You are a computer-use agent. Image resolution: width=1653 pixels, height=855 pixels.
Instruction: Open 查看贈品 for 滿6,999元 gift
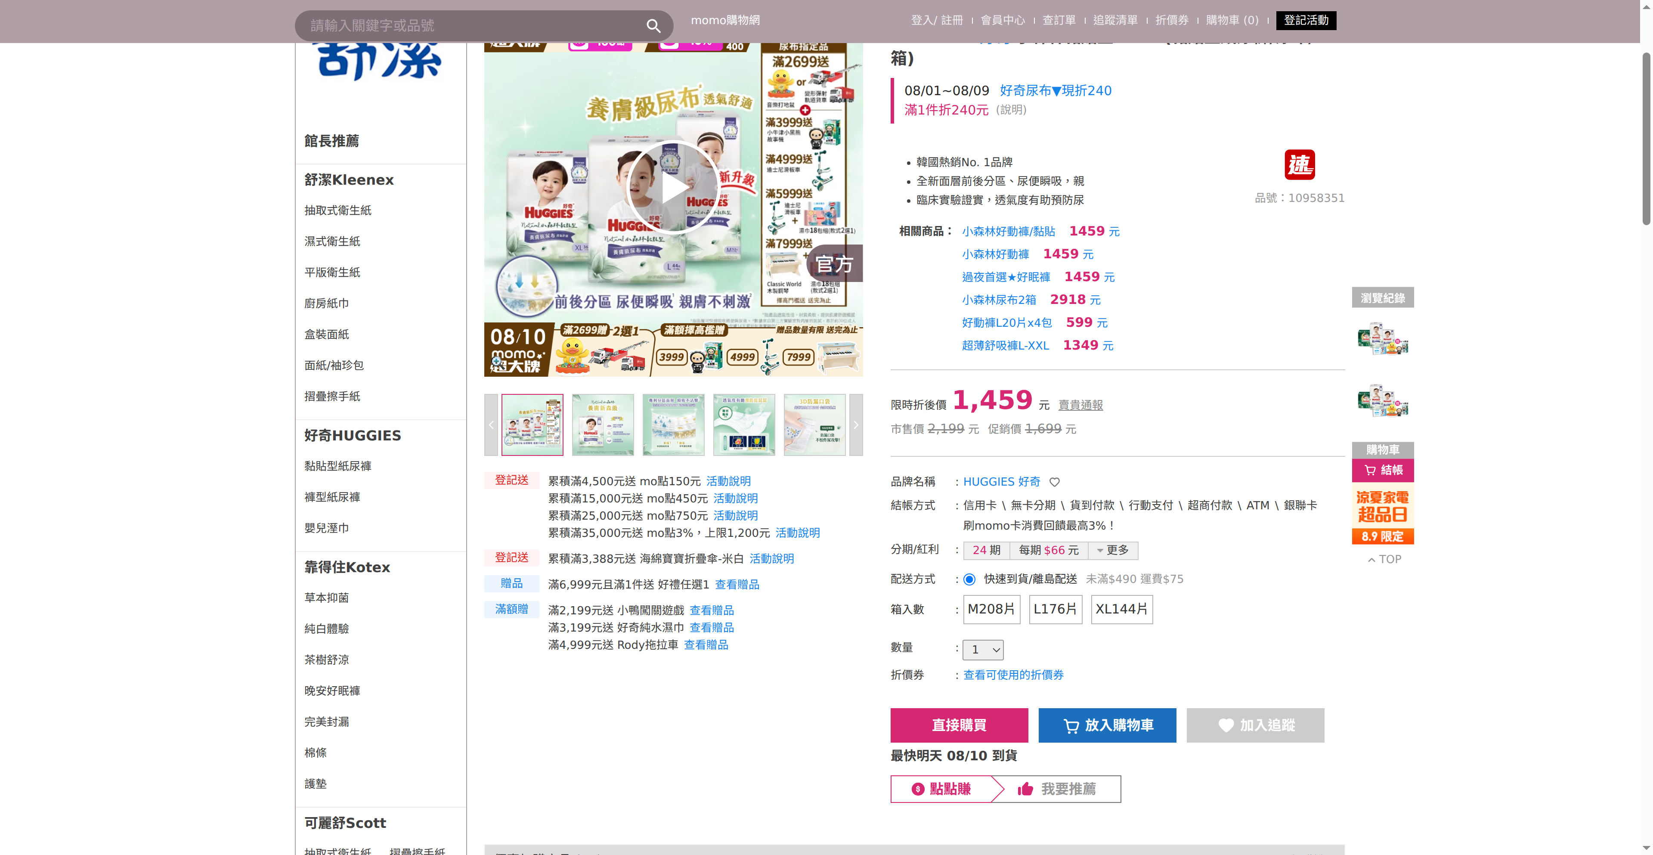tap(737, 584)
